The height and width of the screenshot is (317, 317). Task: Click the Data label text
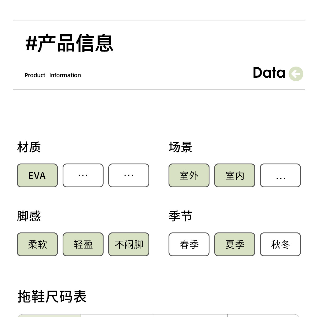coord(269,73)
